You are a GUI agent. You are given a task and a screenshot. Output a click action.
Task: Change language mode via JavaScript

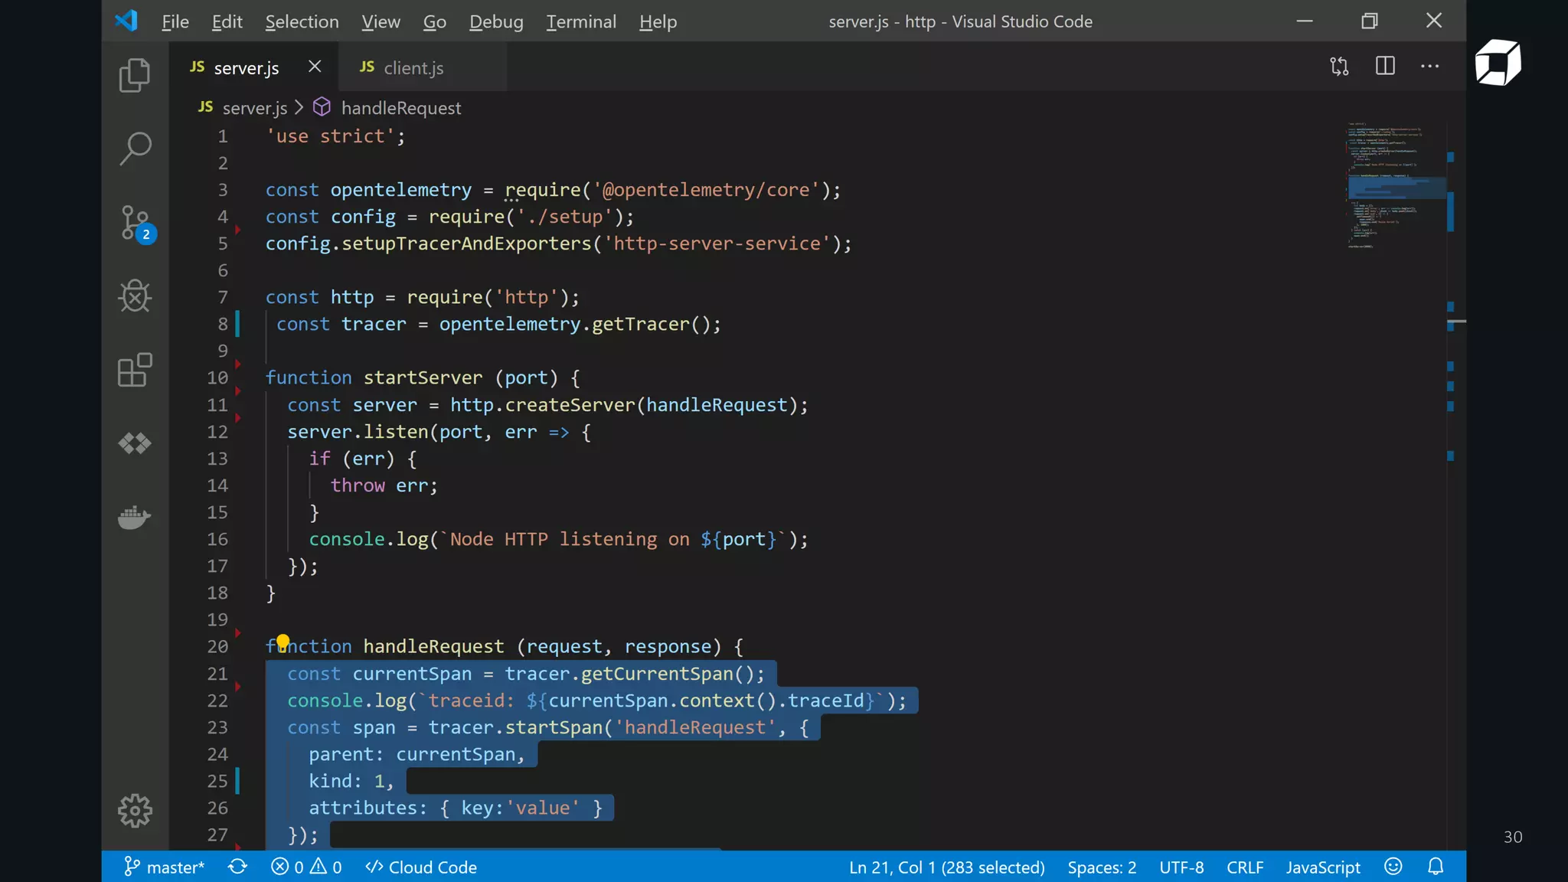tap(1323, 867)
